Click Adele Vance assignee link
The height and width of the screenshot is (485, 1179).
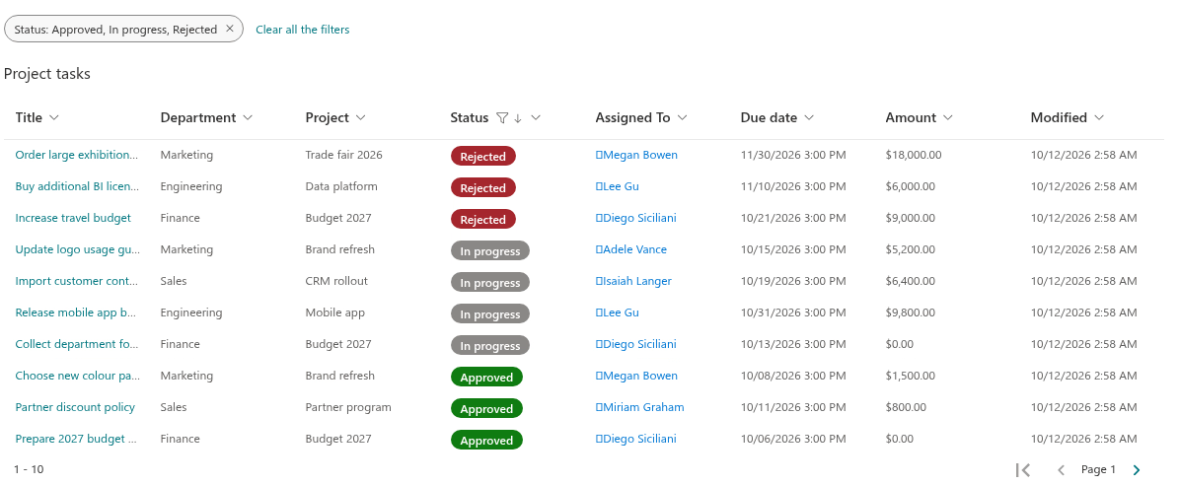[630, 249]
